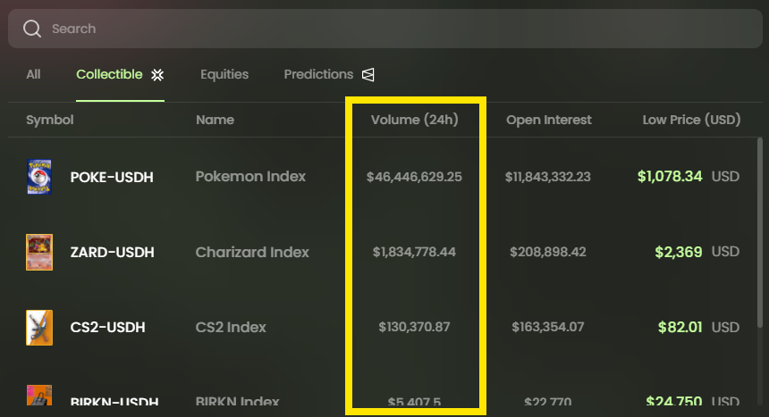Click the ZARD-USDH Charizard card thumbnail
This screenshot has width=769, height=417.
[39, 252]
